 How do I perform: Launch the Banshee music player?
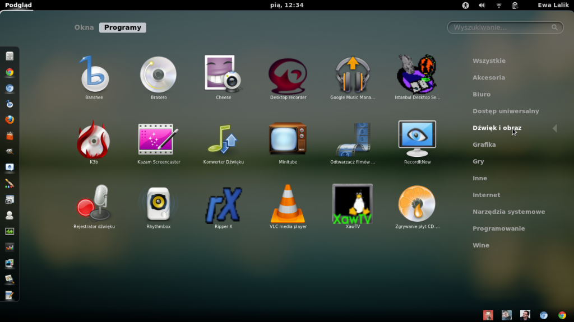(94, 77)
